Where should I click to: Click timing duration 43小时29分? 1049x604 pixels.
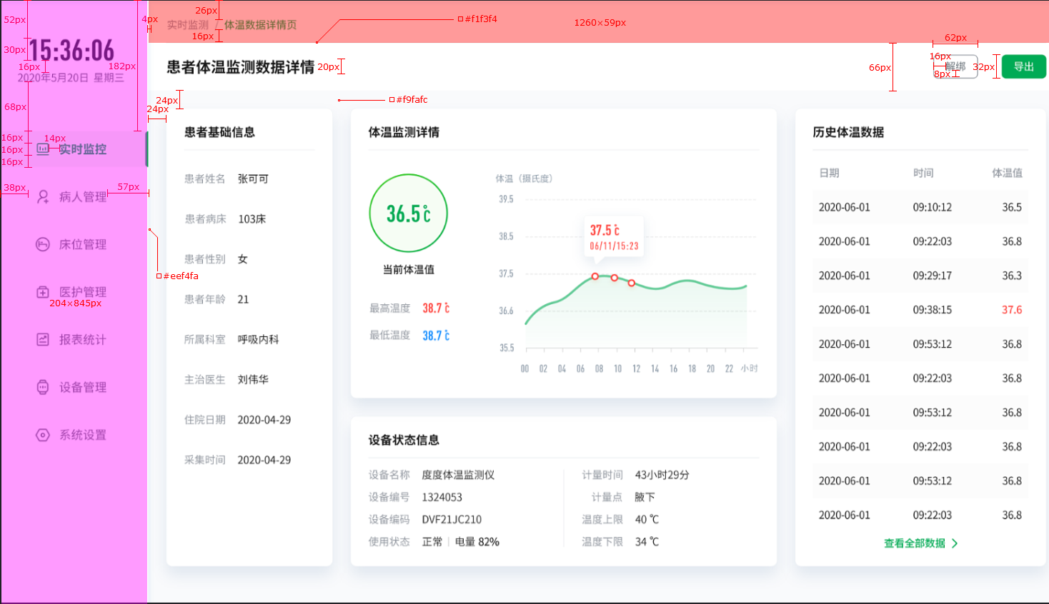(662, 475)
